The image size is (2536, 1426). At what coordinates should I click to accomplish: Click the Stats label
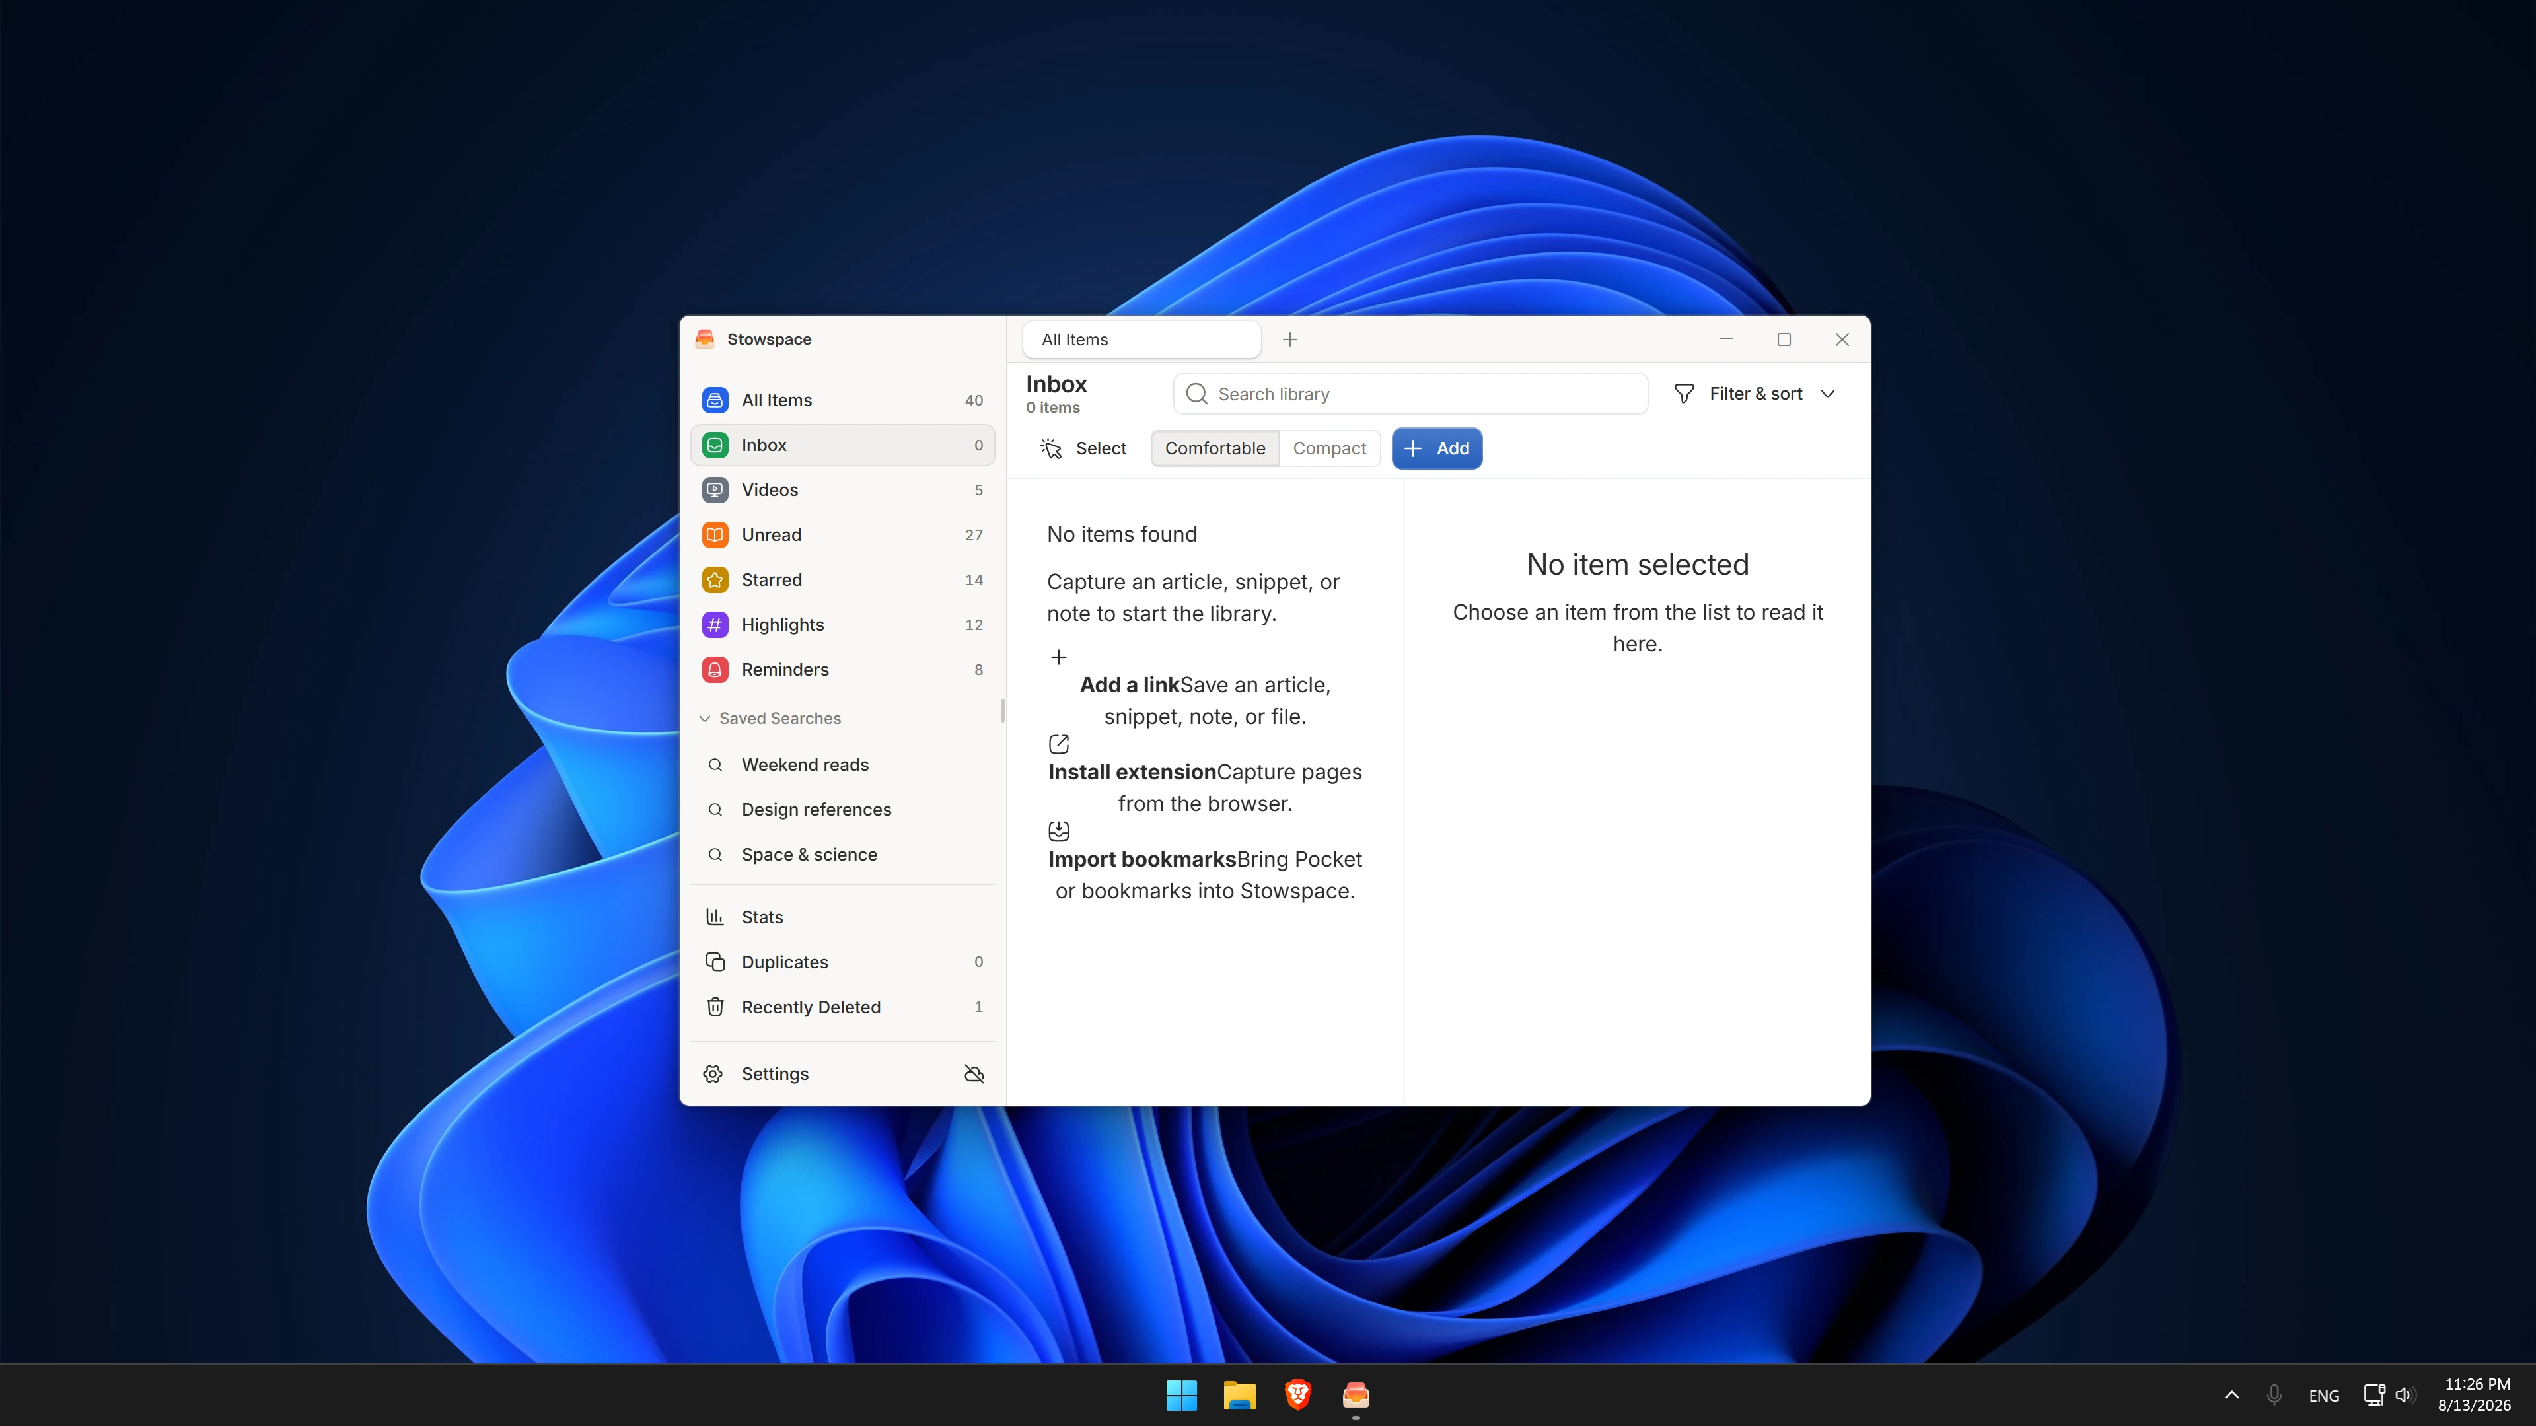point(762,917)
